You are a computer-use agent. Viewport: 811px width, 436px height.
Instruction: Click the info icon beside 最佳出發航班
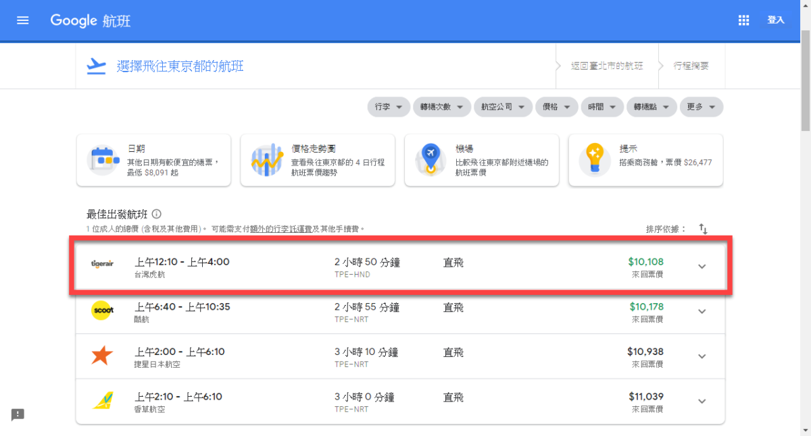click(157, 214)
